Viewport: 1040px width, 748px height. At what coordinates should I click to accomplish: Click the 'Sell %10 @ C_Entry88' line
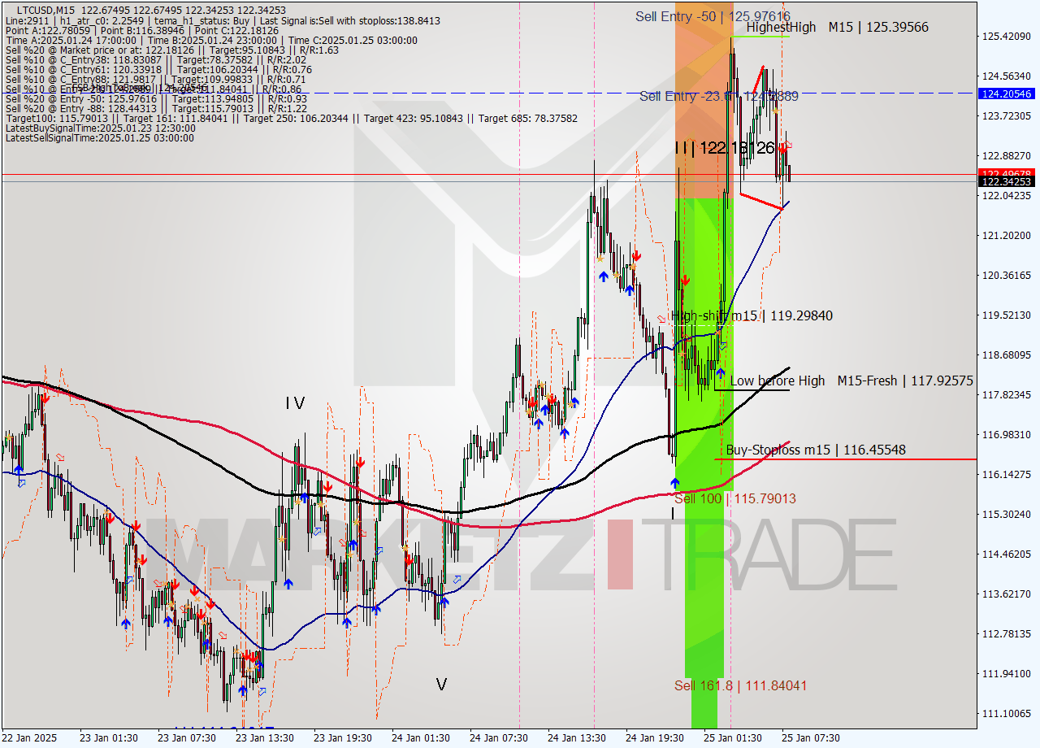point(155,79)
